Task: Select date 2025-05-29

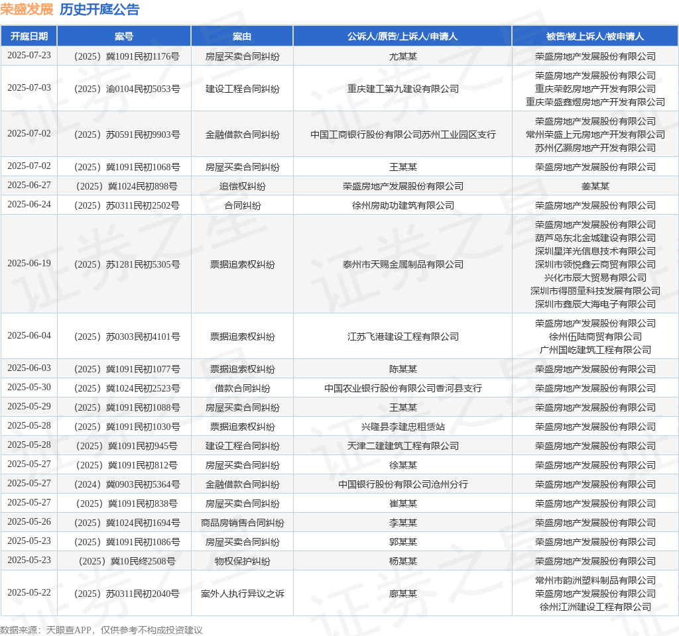Action: (29, 407)
